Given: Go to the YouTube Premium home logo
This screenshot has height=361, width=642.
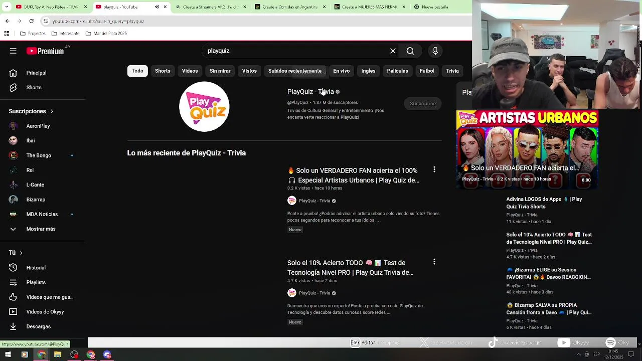Looking at the screenshot, I should (46, 51).
